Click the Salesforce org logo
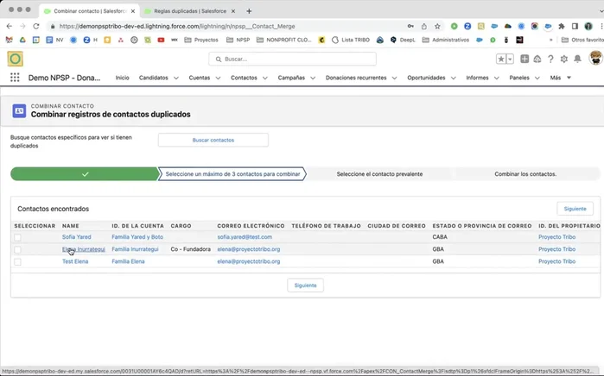604x376 pixels. (x=15, y=59)
